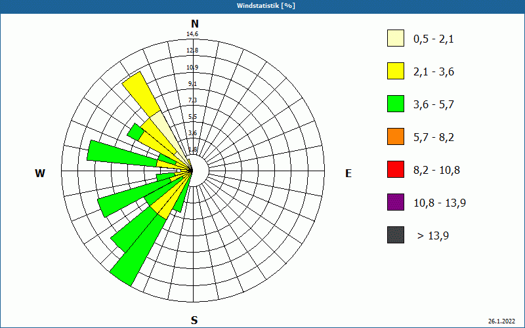525x328 pixels.
Task: Click the 5,5 radial axis value
Action: (x=192, y=117)
